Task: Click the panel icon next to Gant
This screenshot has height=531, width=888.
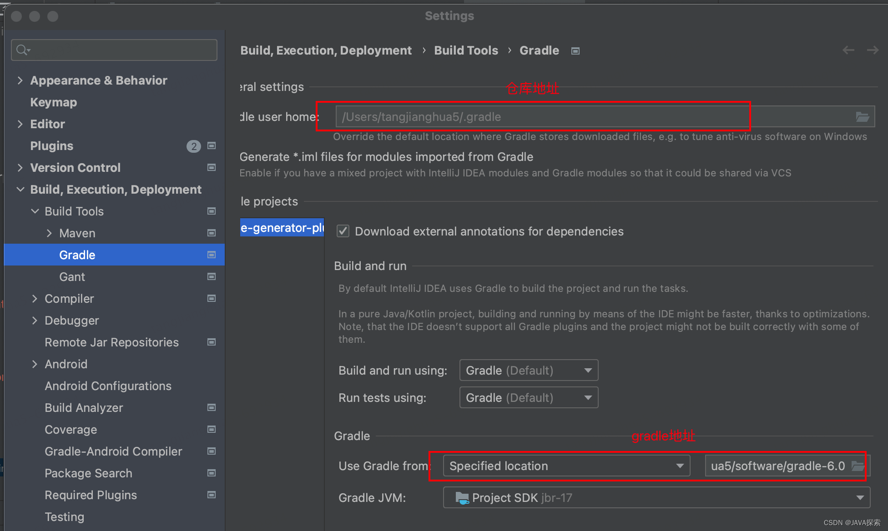Action: pyautogui.click(x=211, y=276)
